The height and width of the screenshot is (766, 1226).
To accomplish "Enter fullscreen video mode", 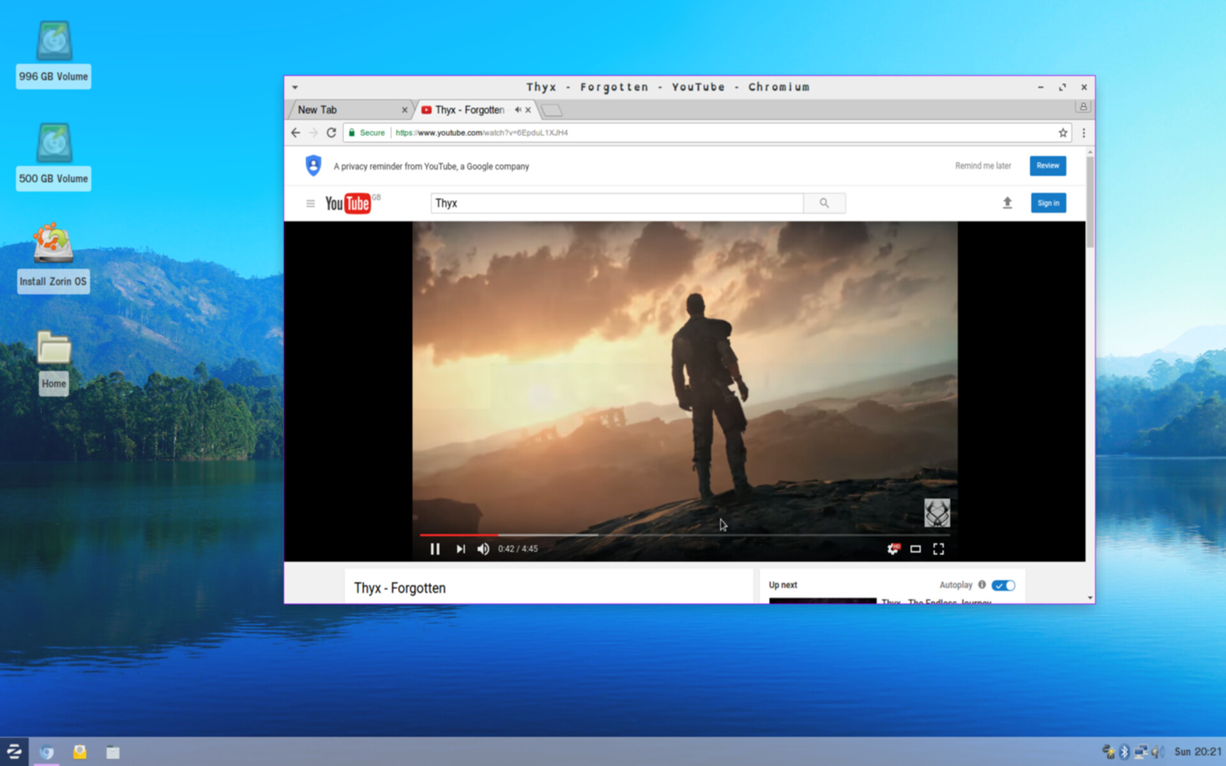I will [x=938, y=549].
